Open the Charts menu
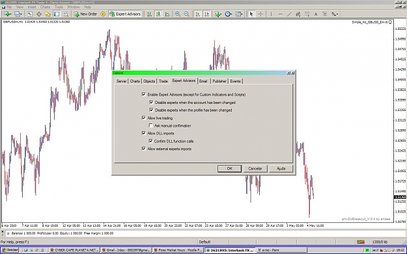This screenshot has width=407, height=254. click(45, 7)
